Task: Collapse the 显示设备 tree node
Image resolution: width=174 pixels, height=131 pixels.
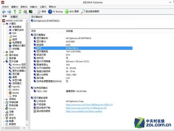Action: point(4,62)
